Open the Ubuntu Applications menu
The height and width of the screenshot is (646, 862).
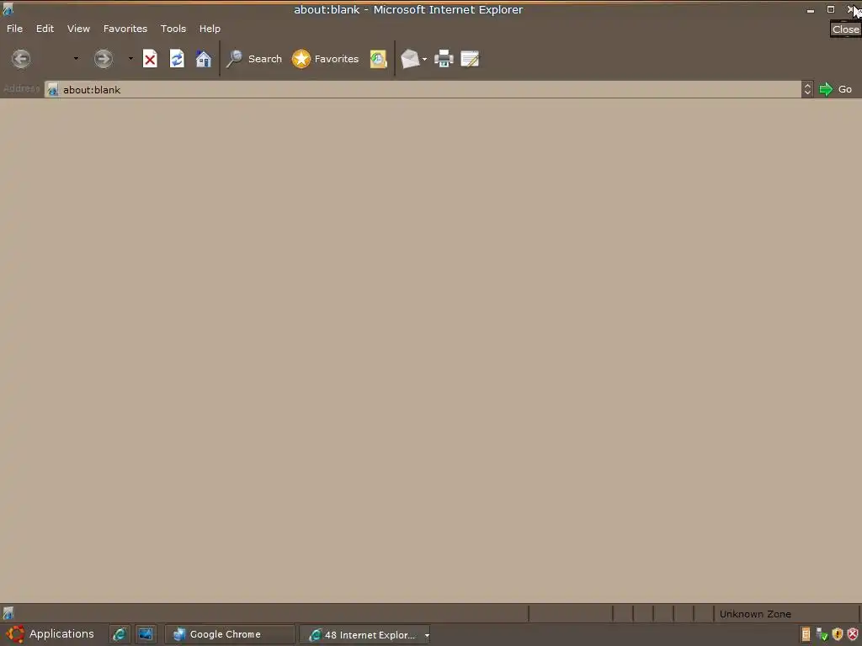coord(50,634)
